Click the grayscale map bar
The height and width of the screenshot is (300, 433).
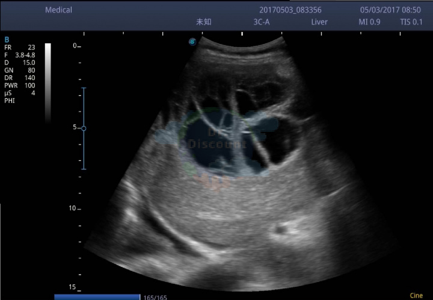(x=48, y=83)
